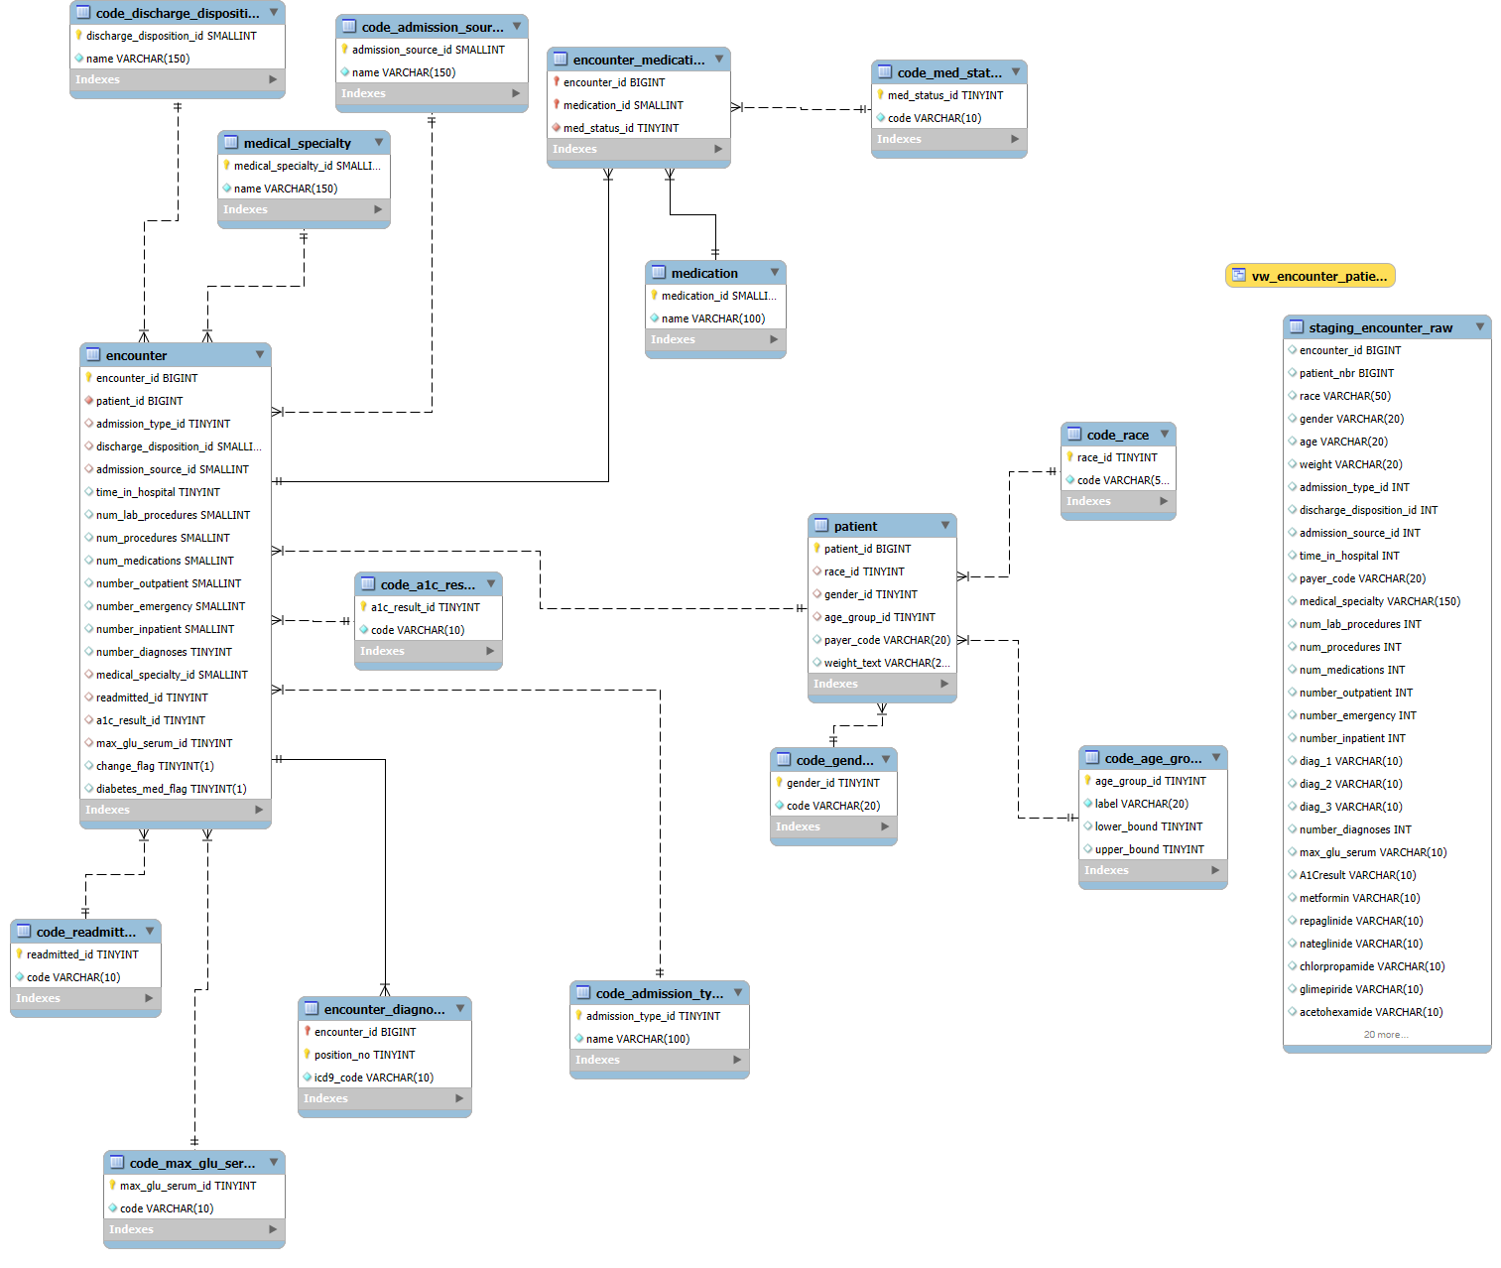The height and width of the screenshot is (1268, 1501).
Task: Select the readmitted_id column in the encounter table
Action: 152,697
